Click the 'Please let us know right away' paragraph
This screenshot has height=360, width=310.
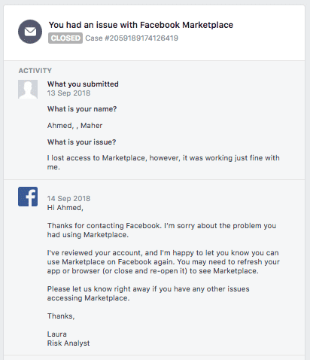pyautogui.click(x=148, y=294)
